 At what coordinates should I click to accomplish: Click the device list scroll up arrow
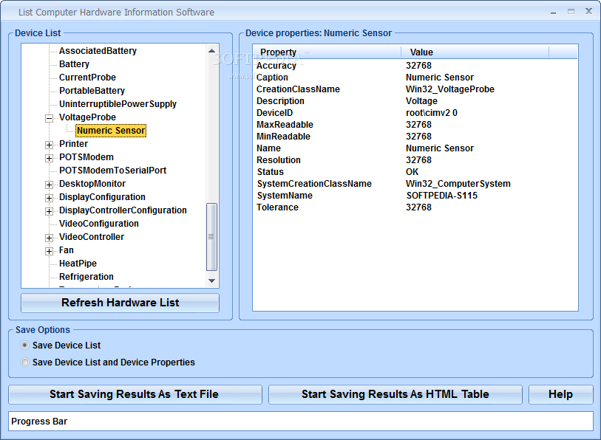tap(211, 50)
